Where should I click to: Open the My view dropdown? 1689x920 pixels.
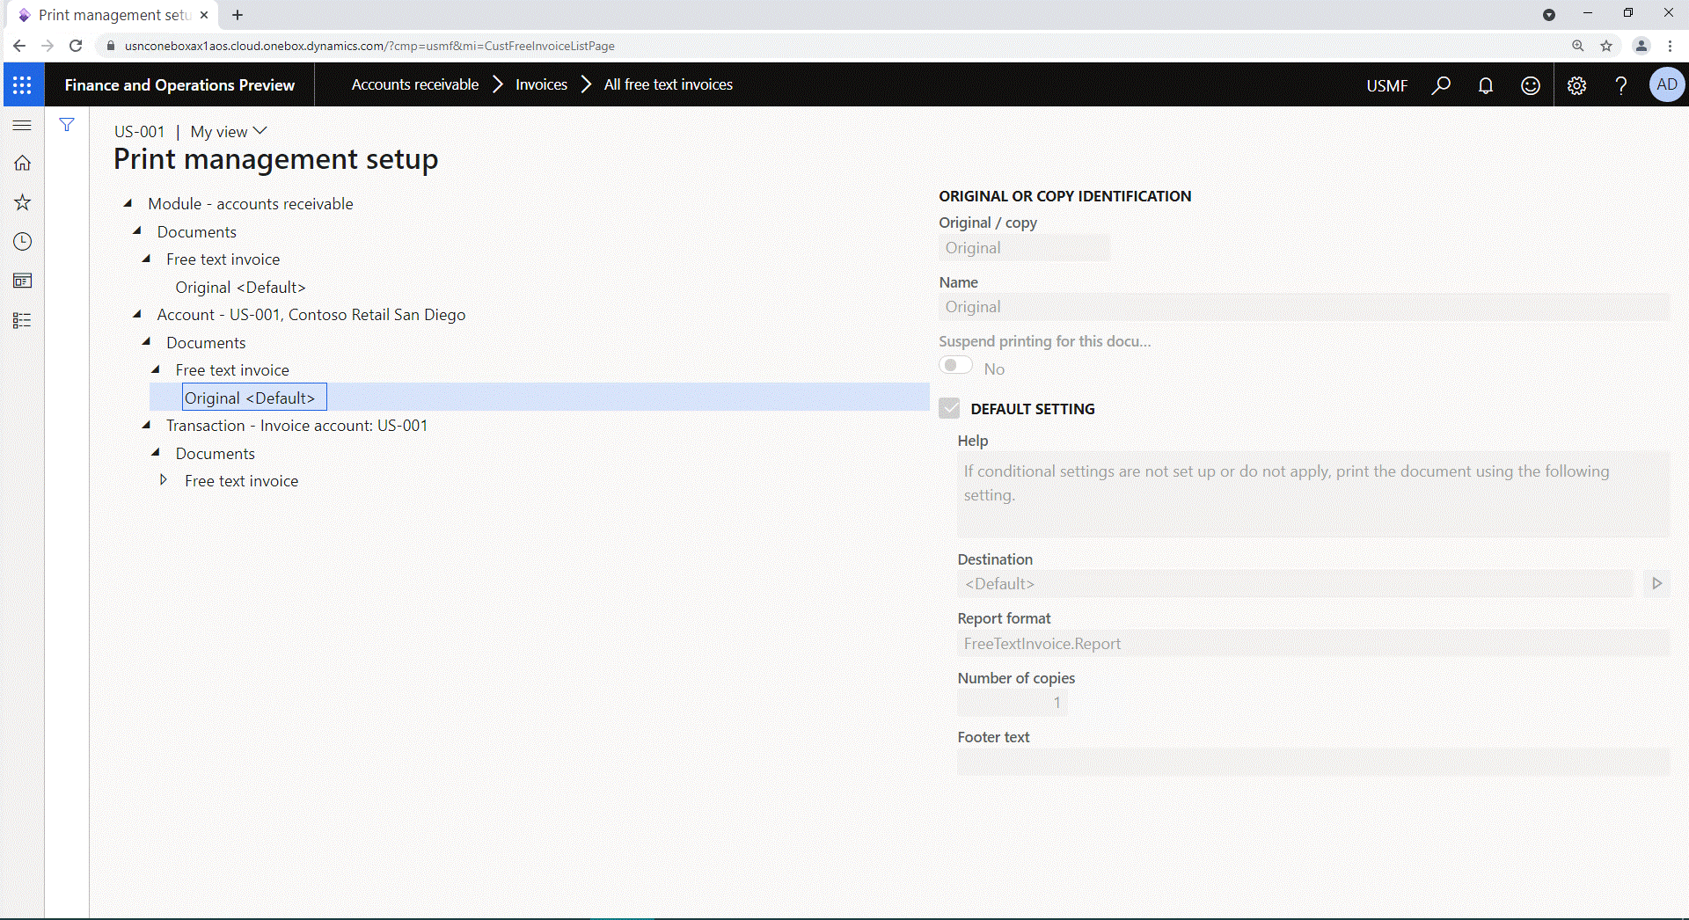229,131
